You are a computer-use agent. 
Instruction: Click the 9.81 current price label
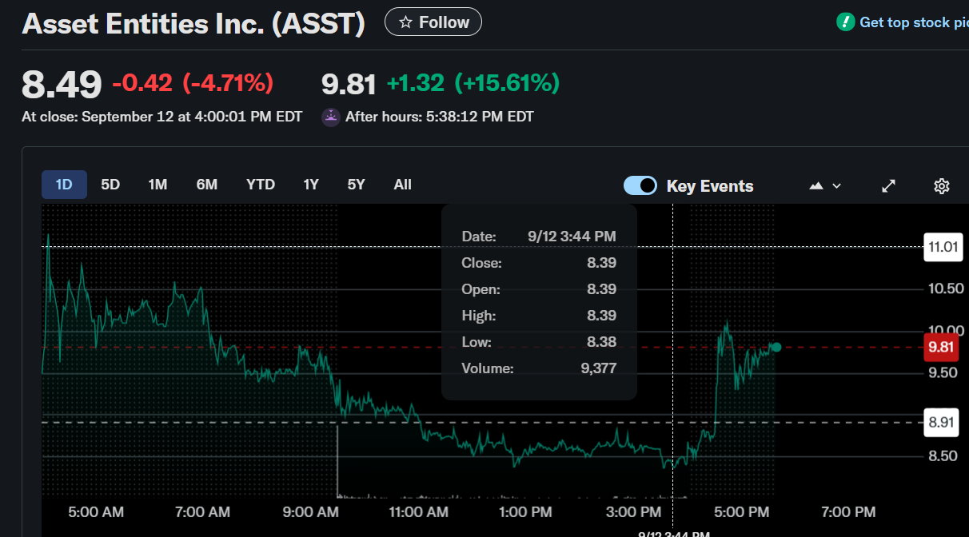tap(943, 348)
